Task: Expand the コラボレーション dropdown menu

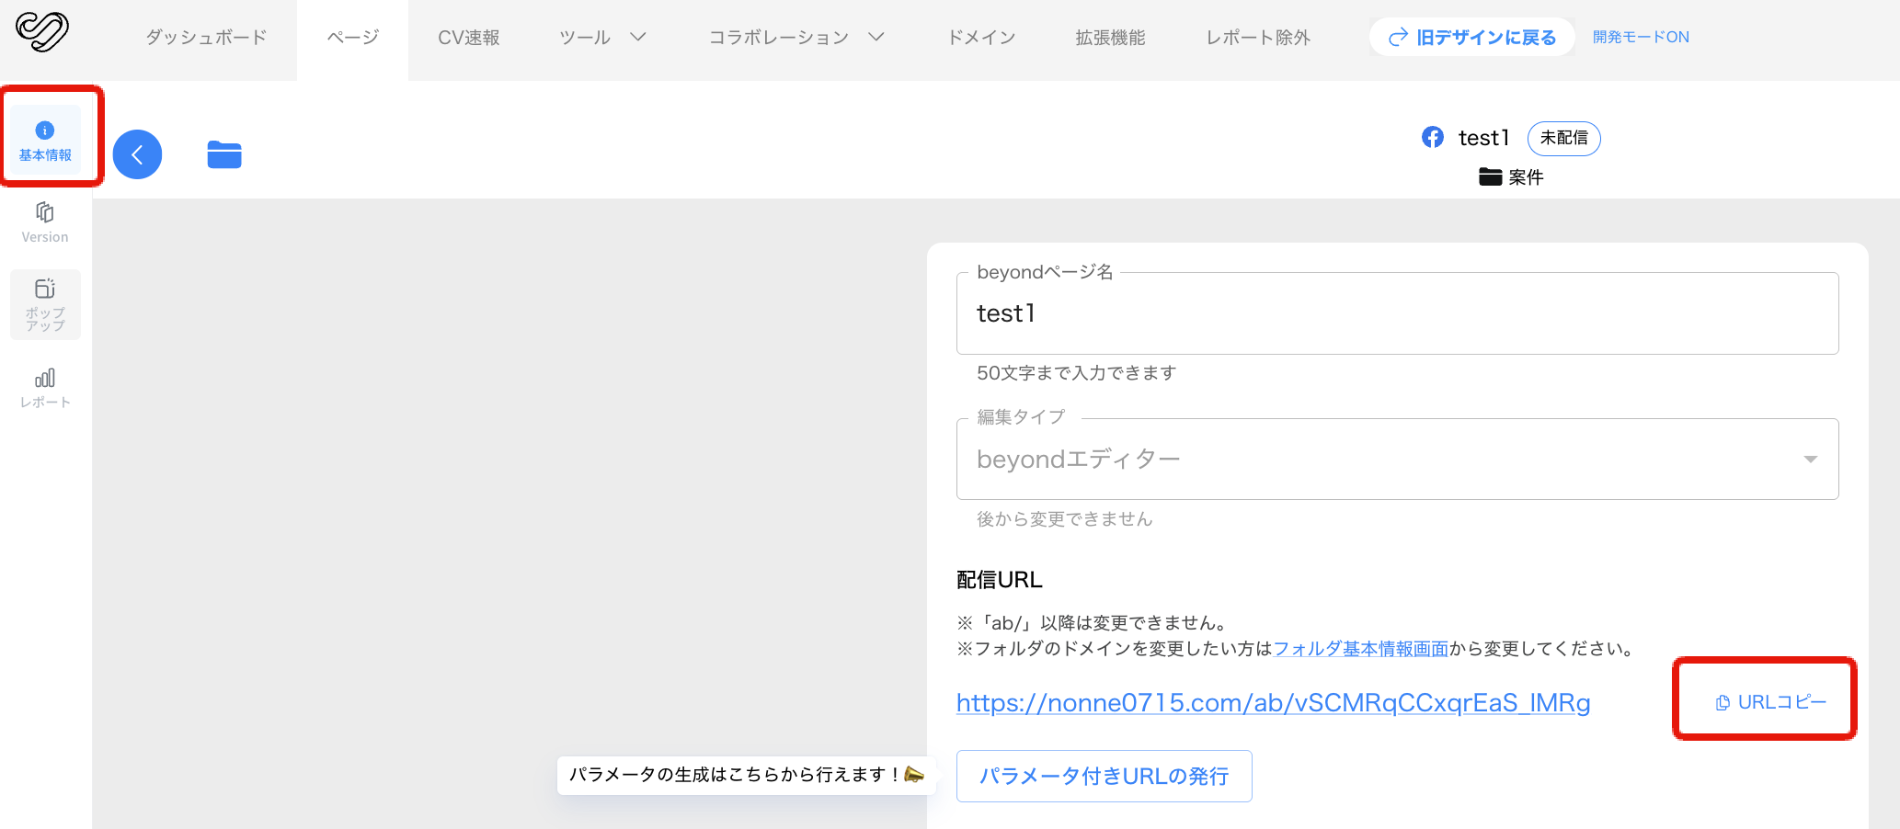Action: (795, 38)
